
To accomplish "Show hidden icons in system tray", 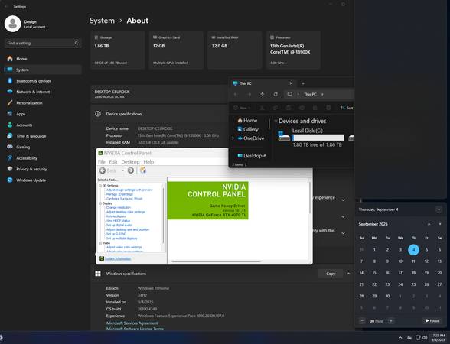I will click(x=400, y=338).
